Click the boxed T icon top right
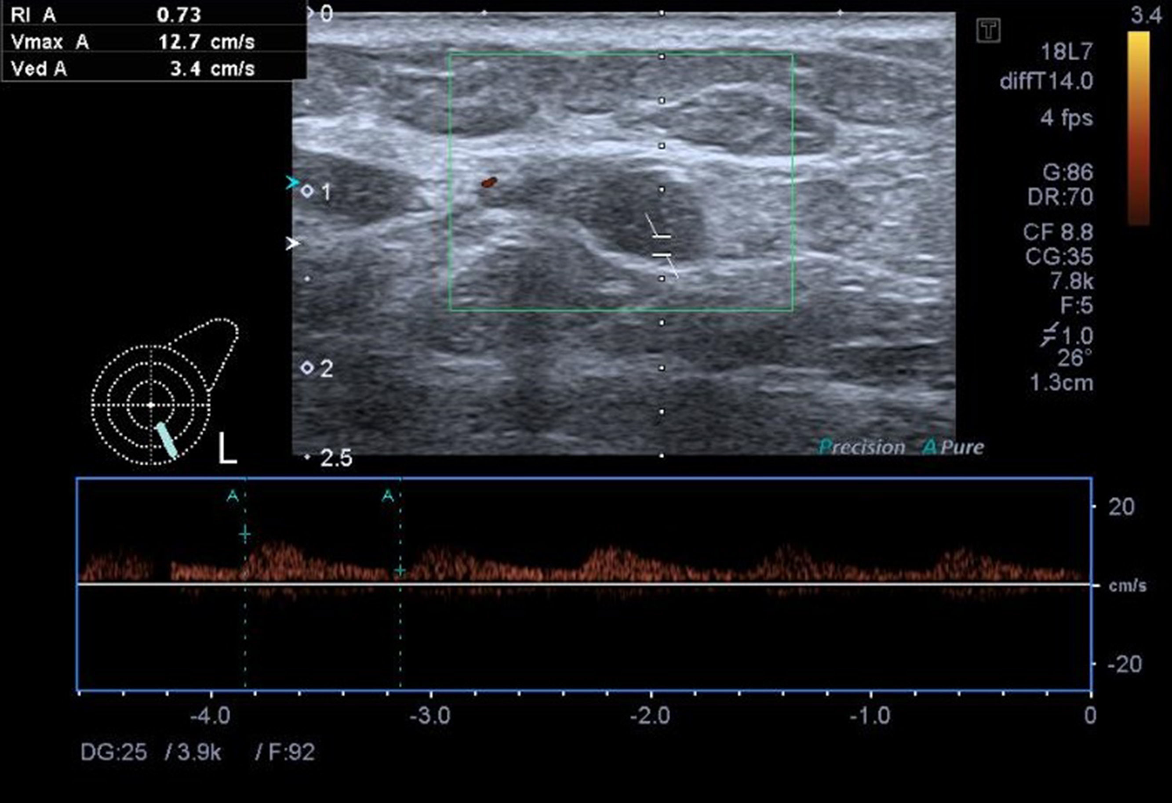Viewport: 1172px width, 803px height. (988, 31)
